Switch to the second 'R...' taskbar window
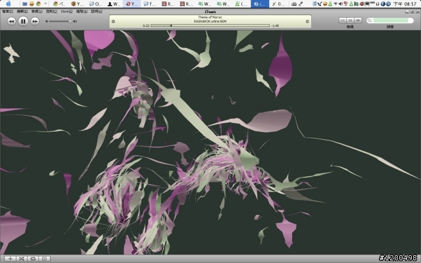Viewport: 421px width, 263px height. tap(186, 4)
